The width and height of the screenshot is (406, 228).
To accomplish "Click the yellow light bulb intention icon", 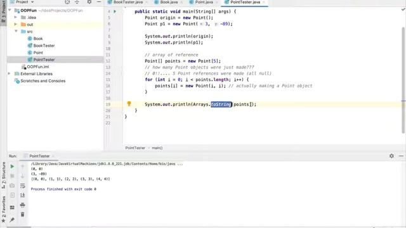I will coord(129,104).
